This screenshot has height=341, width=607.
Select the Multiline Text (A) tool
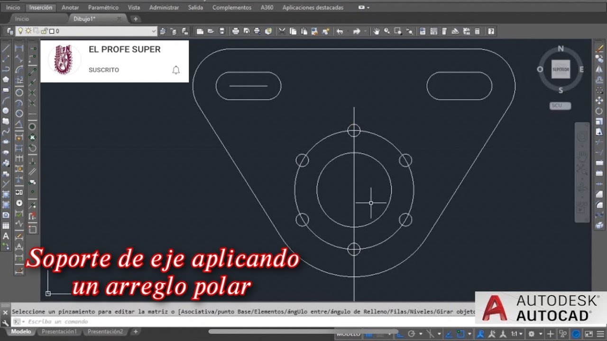pos(6,236)
